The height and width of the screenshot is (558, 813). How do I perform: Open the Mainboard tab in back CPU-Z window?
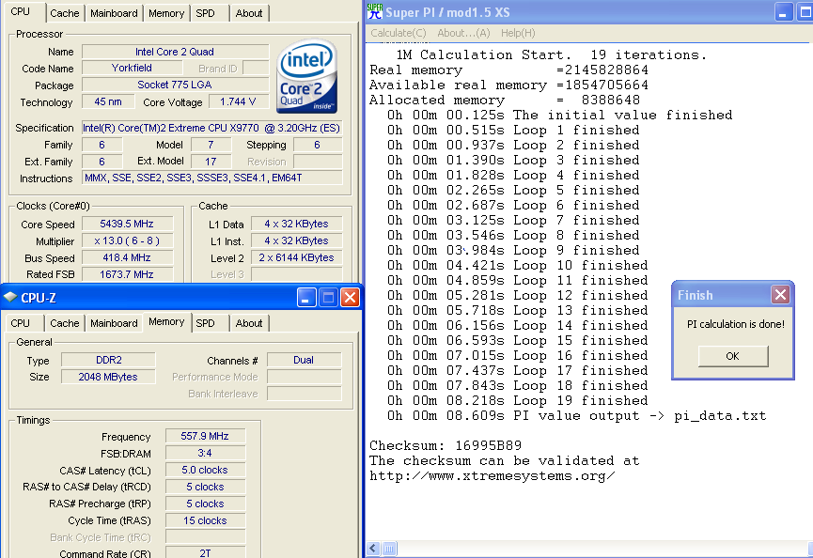(114, 13)
